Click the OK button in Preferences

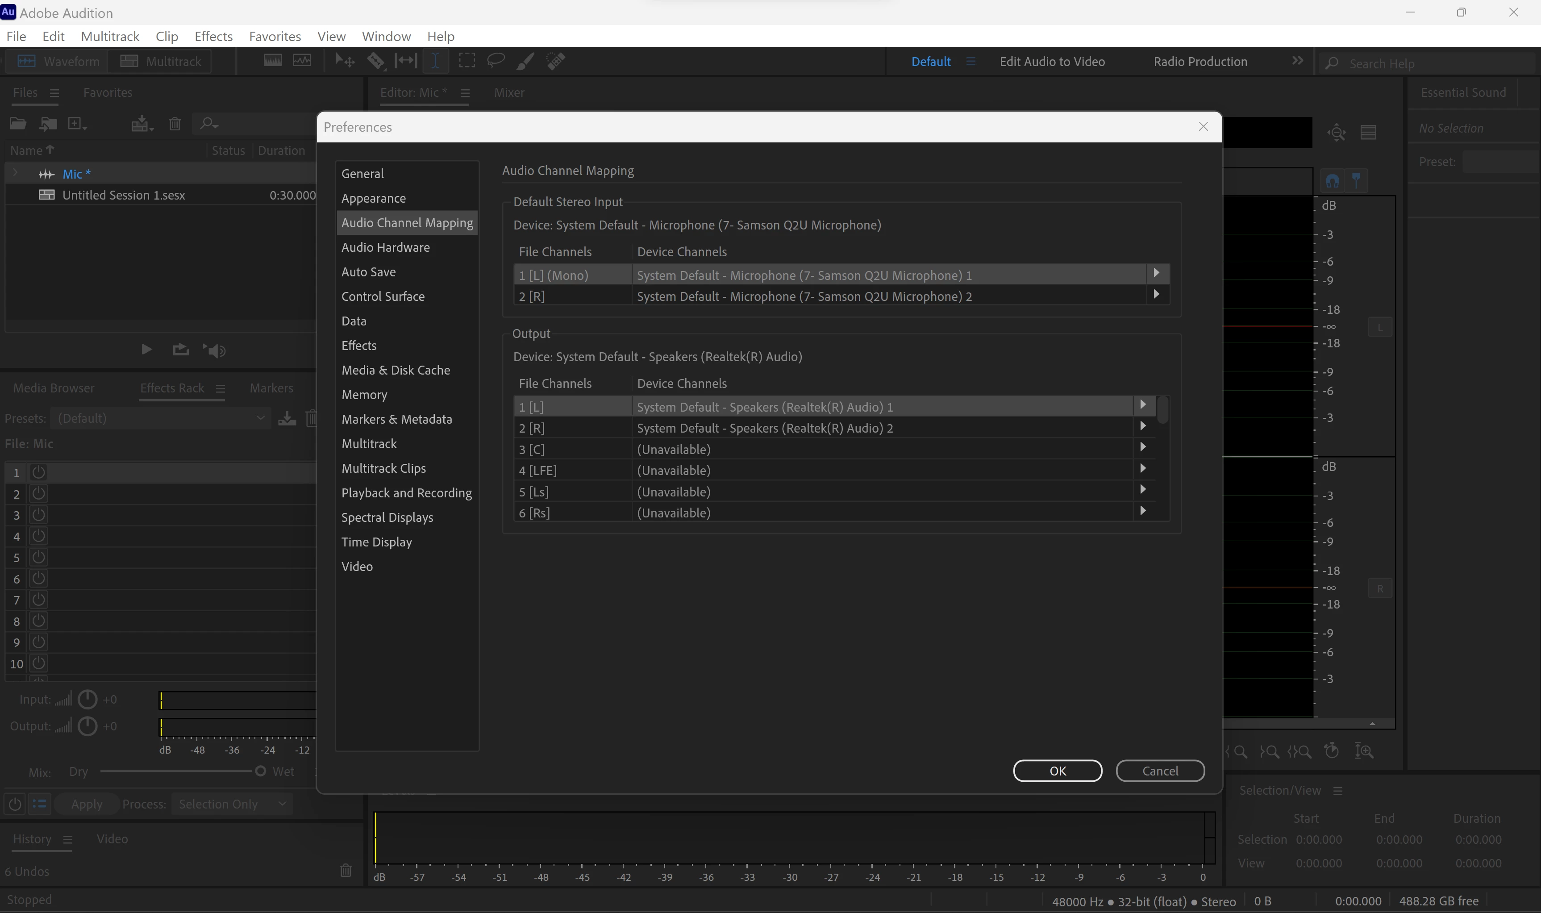[x=1057, y=771]
